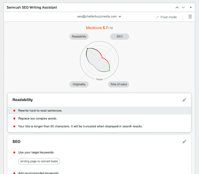Move the Semrush panel down with the down chevron
Image resolution: width=199 pixels, height=174 pixels.
pyautogui.click(x=183, y=7)
